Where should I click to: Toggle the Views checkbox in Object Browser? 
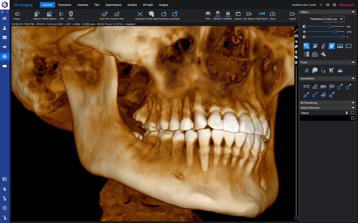tap(352, 113)
